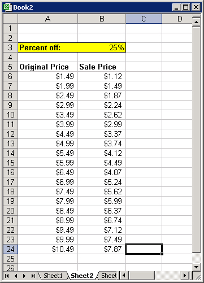
Task: Click the vertical scrollbar thumb
Action: coord(196,140)
